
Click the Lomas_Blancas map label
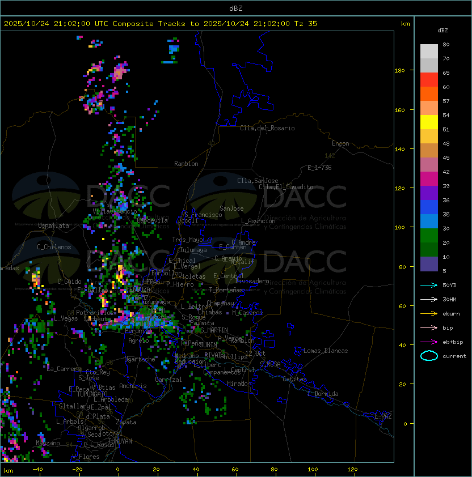tap(326, 351)
